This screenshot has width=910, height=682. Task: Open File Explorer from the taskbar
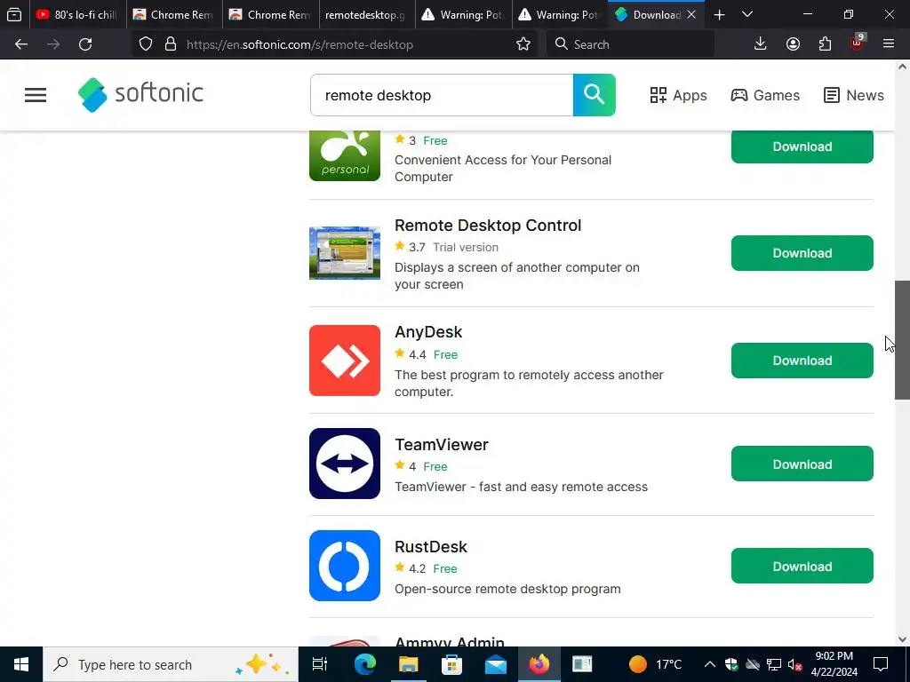[x=409, y=664]
